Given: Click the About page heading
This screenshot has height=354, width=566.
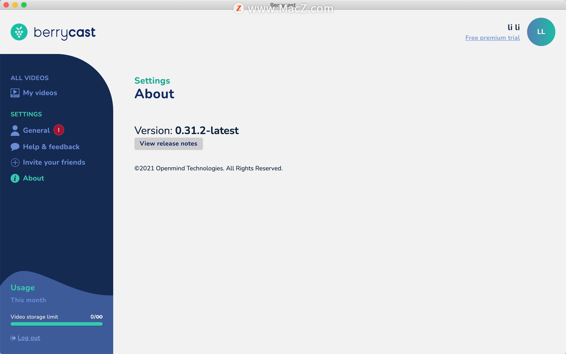Looking at the screenshot, I should click(154, 94).
